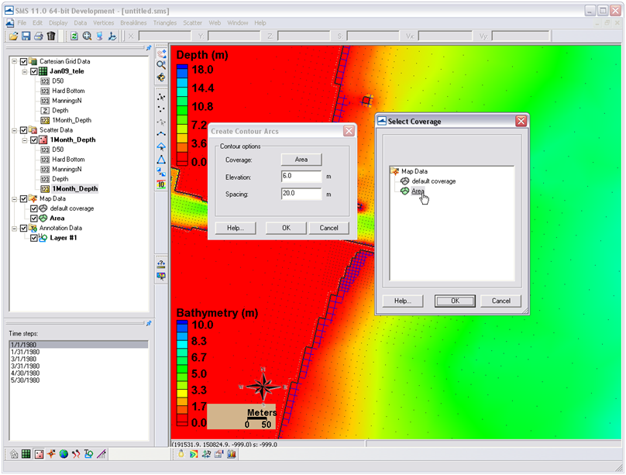This screenshot has height=475, width=626.
Task: Click the Save toolbar icon
Action: [x=26, y=36]
